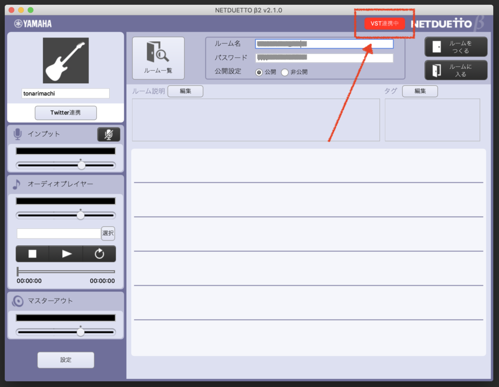The image size is (499, 387).
Task: Choose audio file with 選択 button
Action: 108,233
